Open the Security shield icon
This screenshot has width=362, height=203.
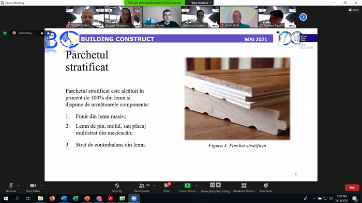pos(117,185)
